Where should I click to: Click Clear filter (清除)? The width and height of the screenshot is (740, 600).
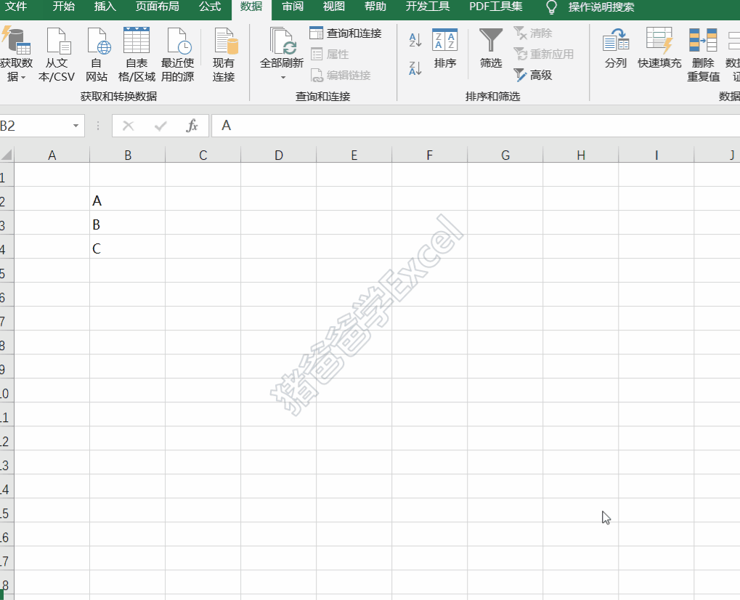pyautogui.click(x=533, y=33)
